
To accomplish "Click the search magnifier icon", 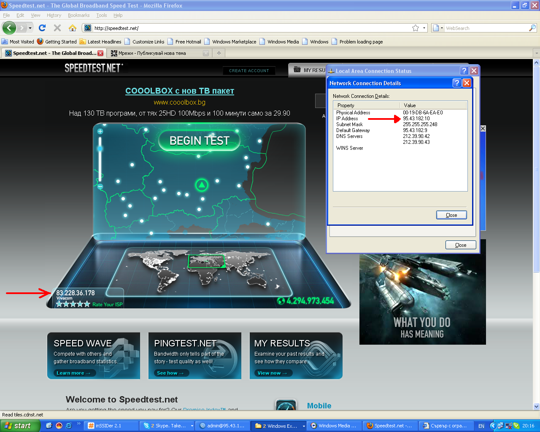I will pyautogui.click(x=532, y=28).
